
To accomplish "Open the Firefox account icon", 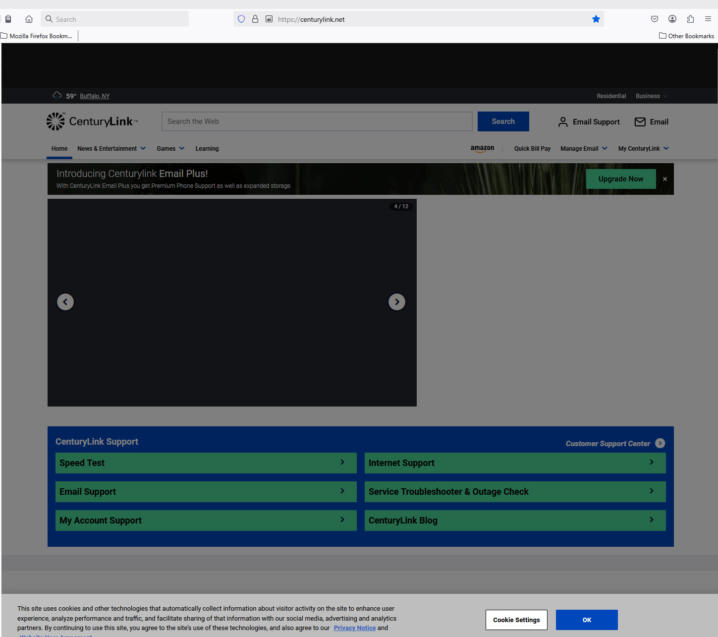I will (672, 19).
